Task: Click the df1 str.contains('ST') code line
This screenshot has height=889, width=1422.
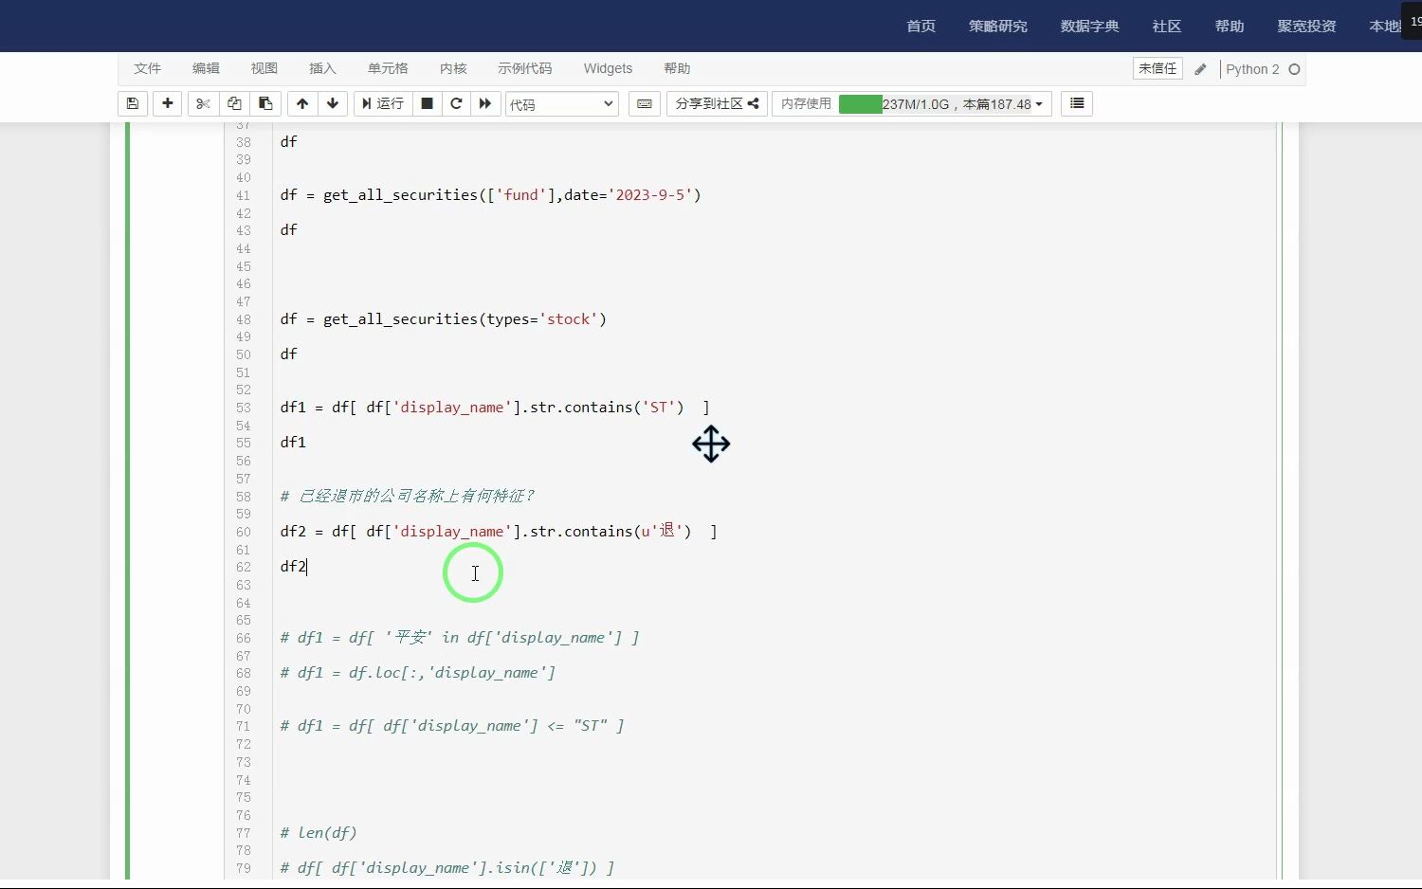Action: [495, 408]
